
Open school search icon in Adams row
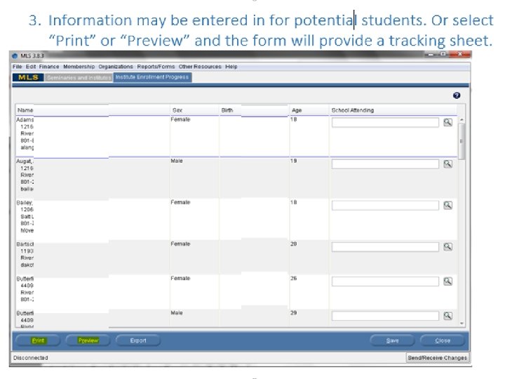[x=447, y=122]
